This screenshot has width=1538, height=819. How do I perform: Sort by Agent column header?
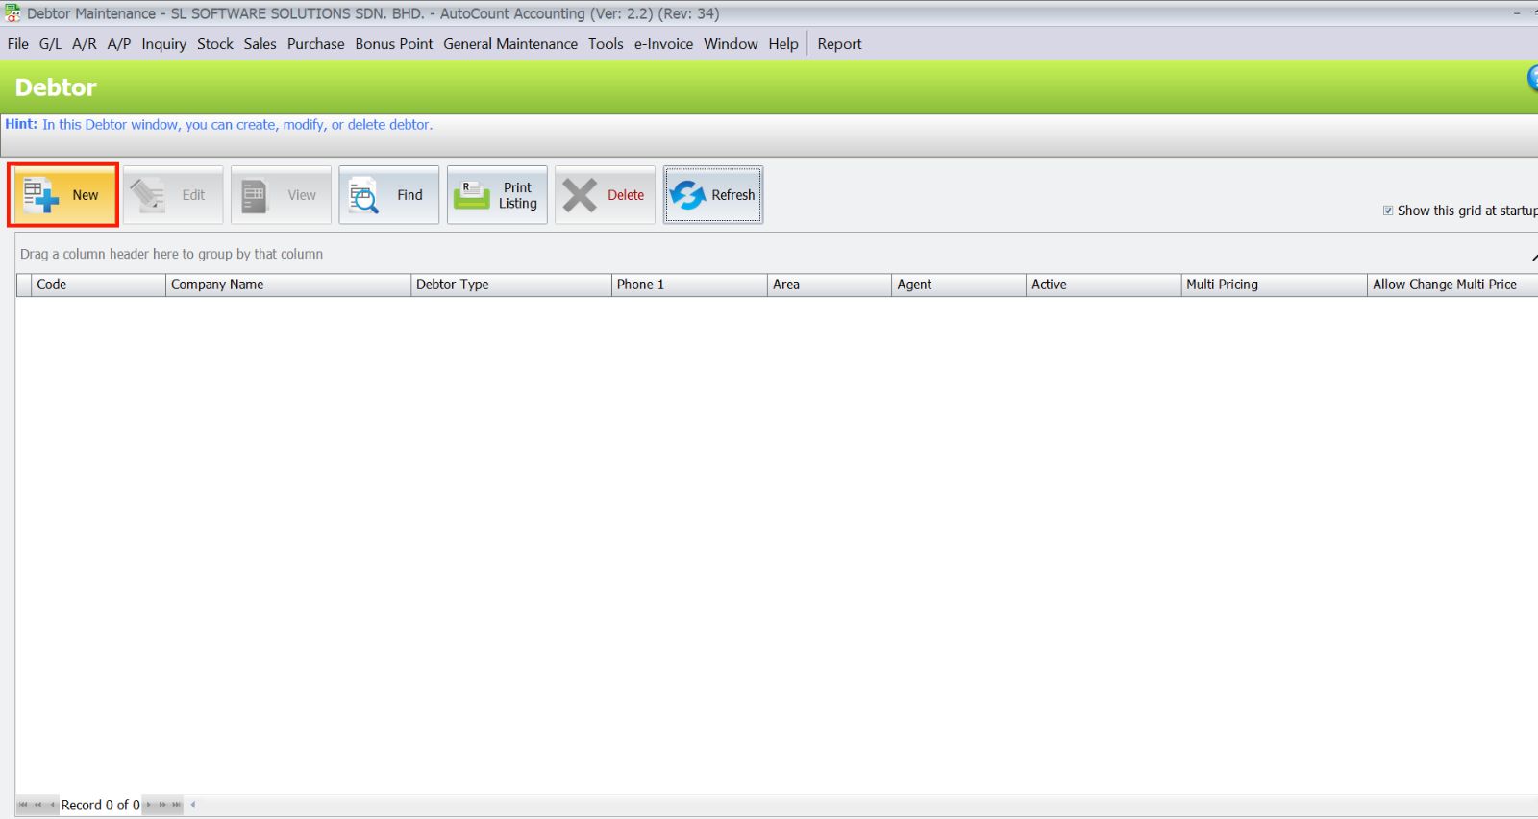click(x=958, y=285)
